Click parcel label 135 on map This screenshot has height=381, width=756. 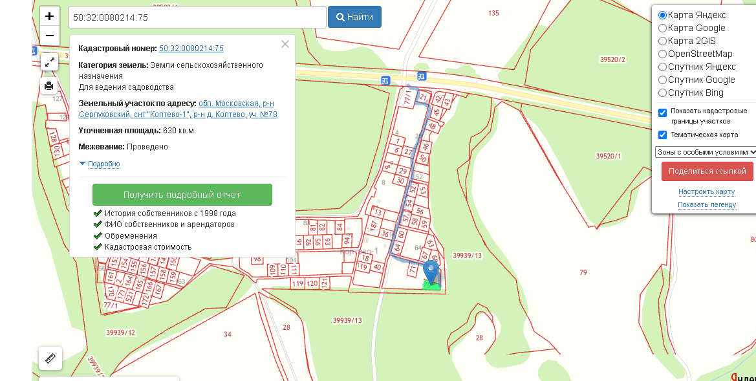[x=493, y=14]
